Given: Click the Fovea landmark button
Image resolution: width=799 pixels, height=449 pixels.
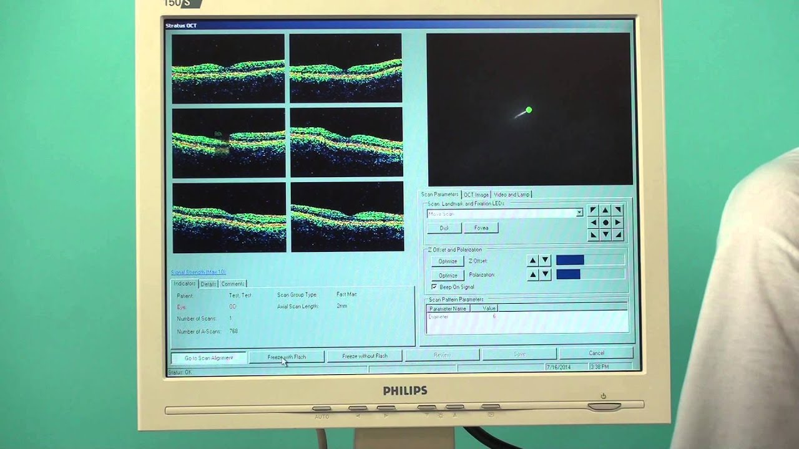Looking at the screenshot, I should (481, 228).
